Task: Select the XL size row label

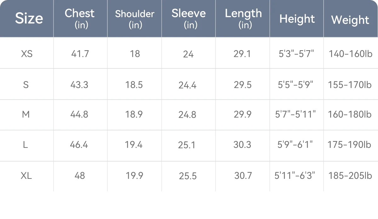Action: pyautogui.click(x=26, y=176)
